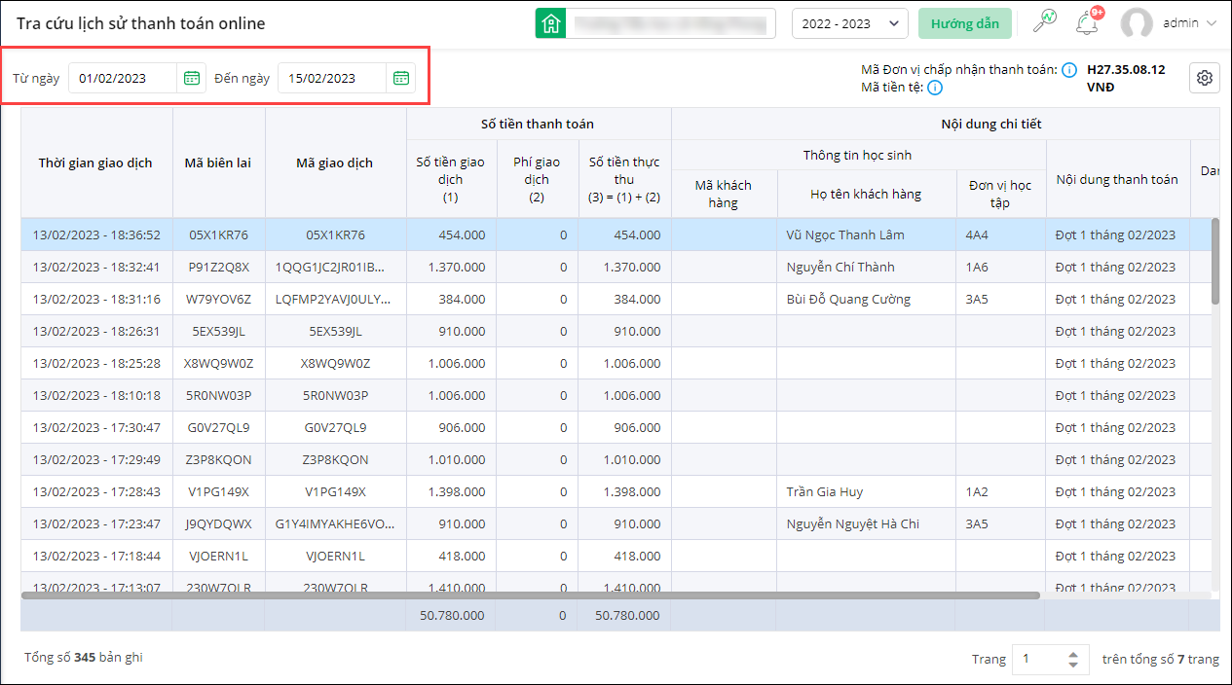Open the analytics magnifier chart icon
This screenshot has width=1232, height=685.
1044,23
